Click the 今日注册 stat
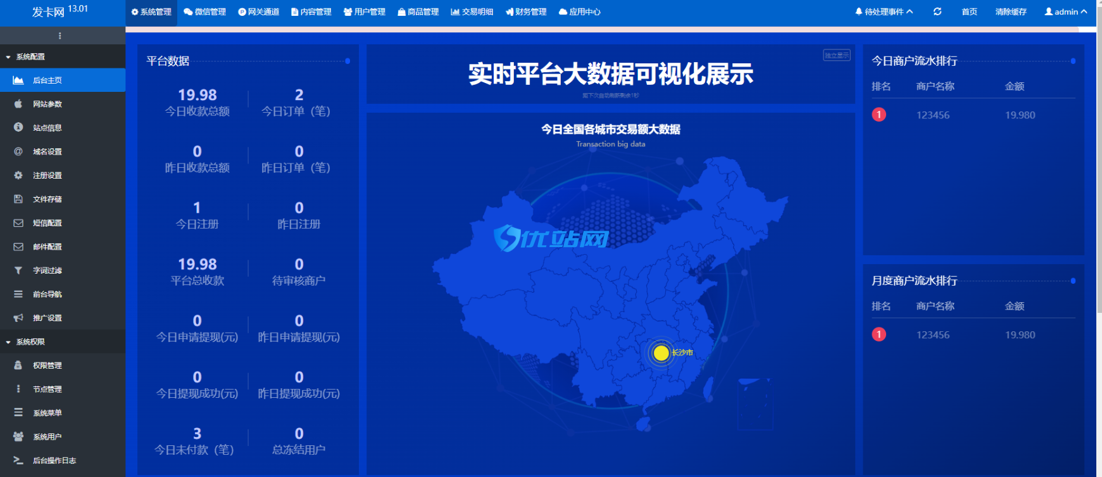This screenshot has height=477, width=1102. [x=197, y=215]
